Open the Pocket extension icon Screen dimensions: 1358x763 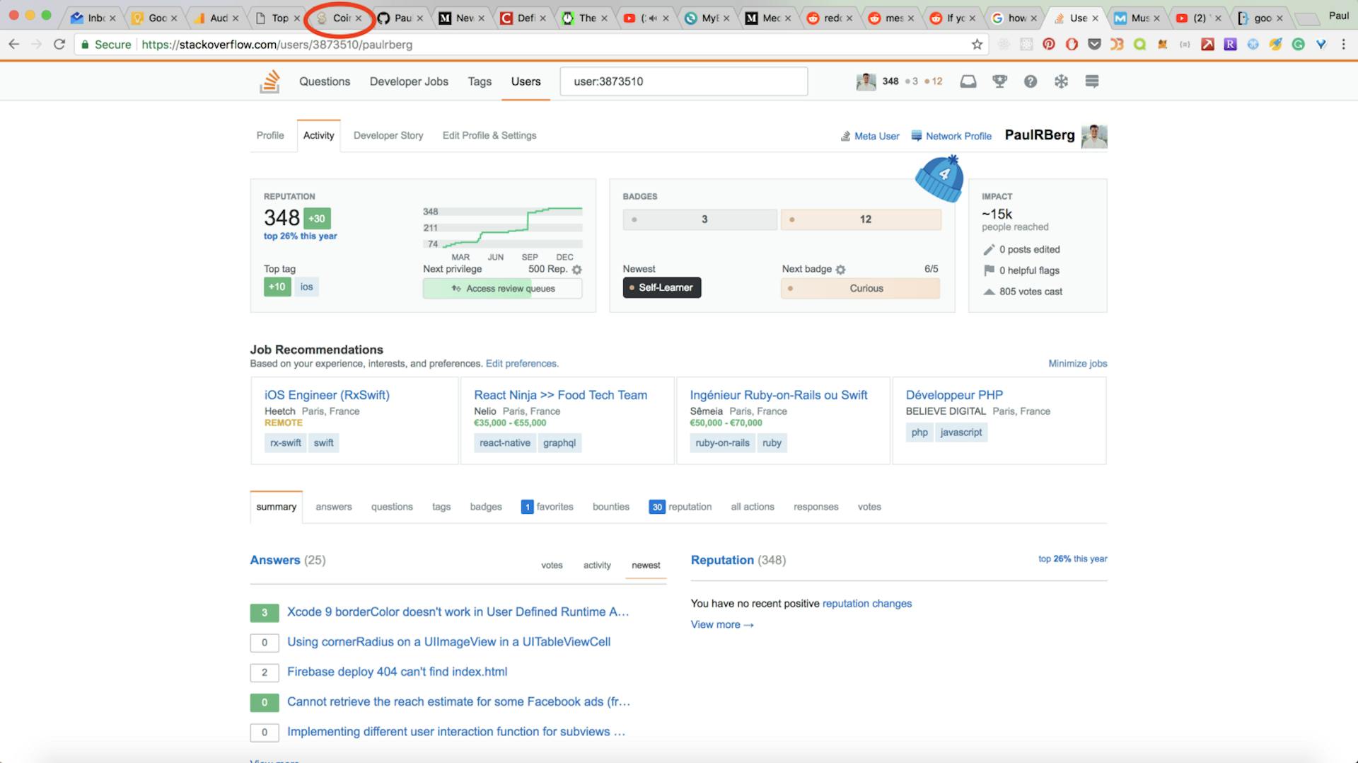pos(1096,44)
